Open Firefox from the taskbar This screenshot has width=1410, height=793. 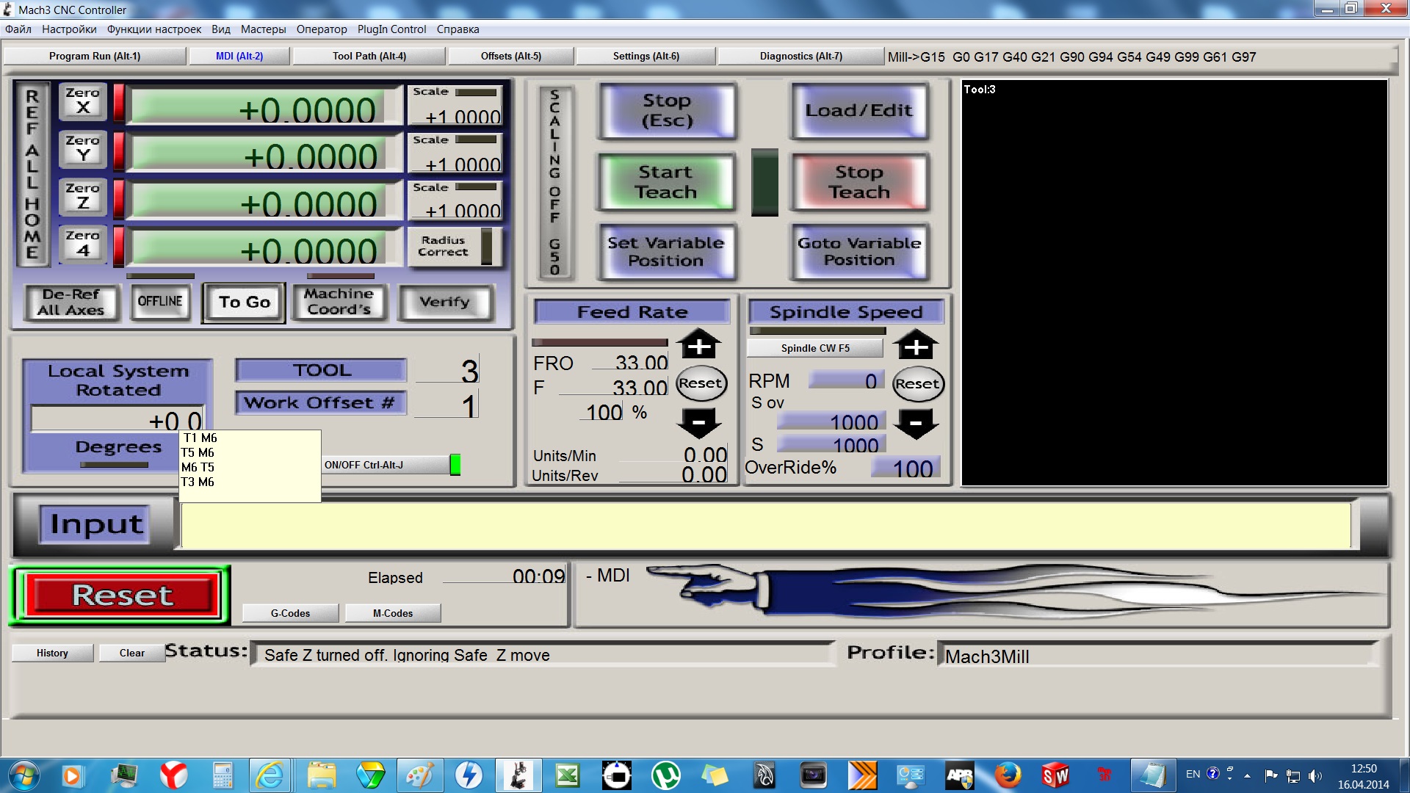1008,775
